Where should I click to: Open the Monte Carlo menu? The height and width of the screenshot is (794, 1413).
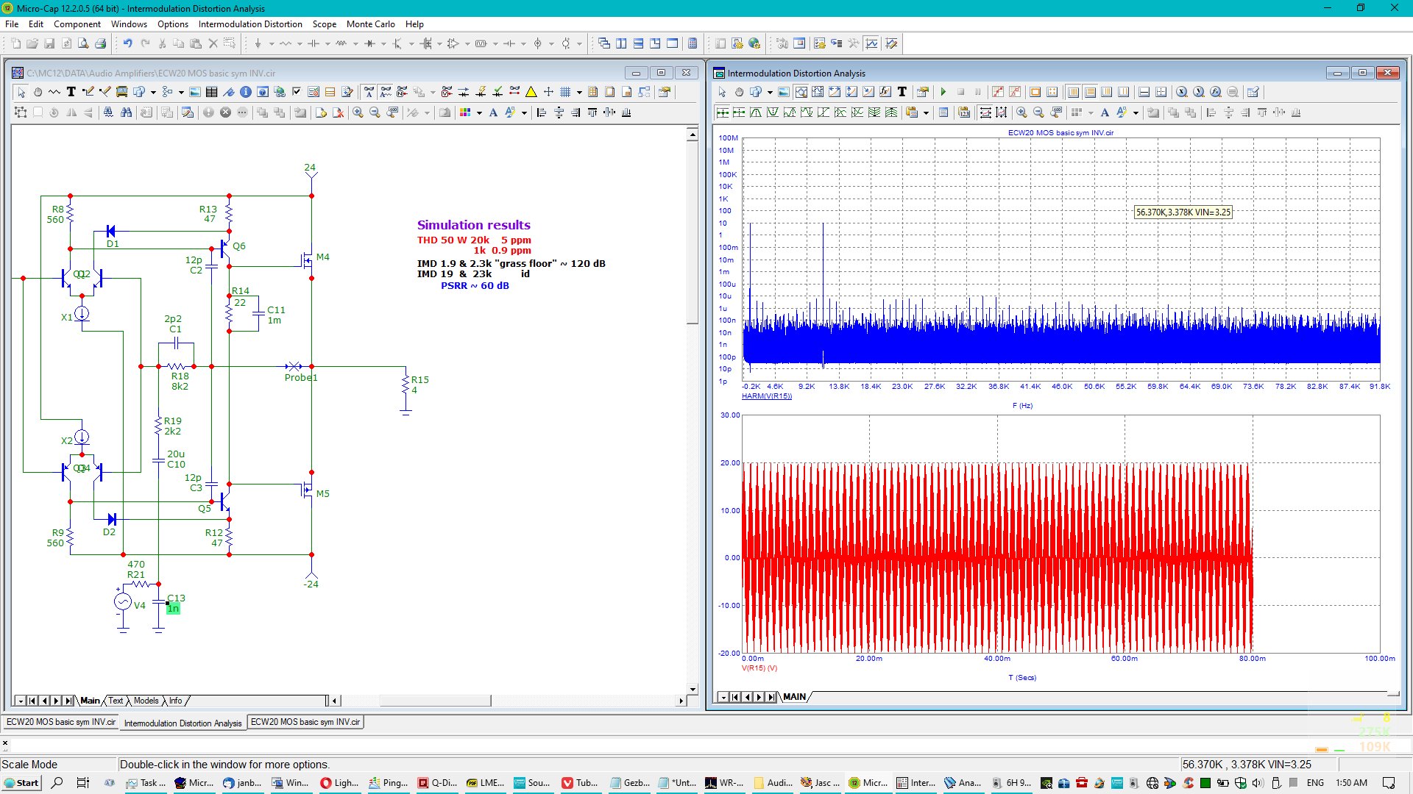coord(370,24)
